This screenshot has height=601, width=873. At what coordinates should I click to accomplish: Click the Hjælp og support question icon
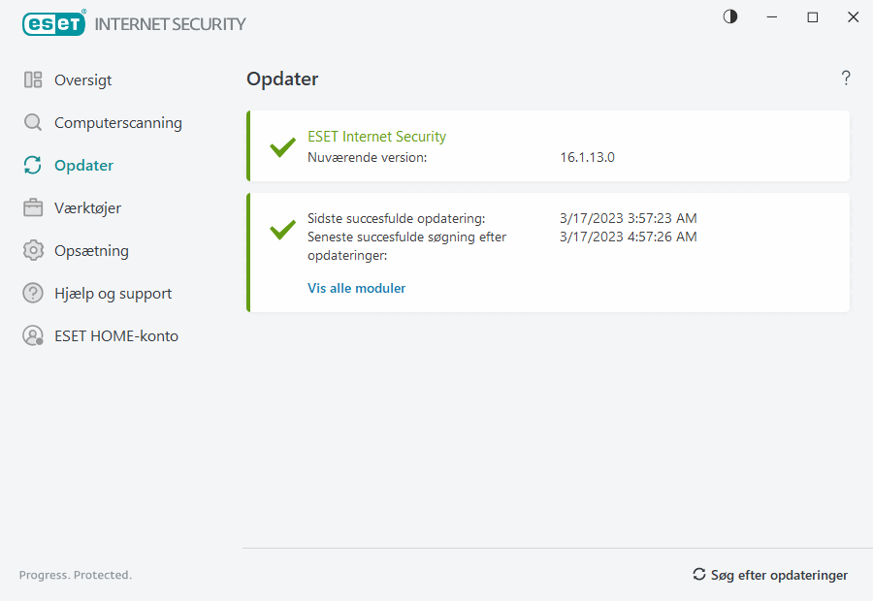pos(33,294)
